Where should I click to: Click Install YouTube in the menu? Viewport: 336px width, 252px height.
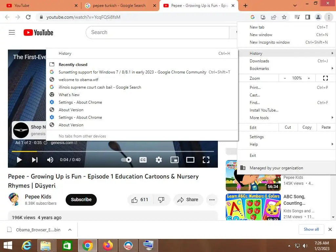[287, 110]
